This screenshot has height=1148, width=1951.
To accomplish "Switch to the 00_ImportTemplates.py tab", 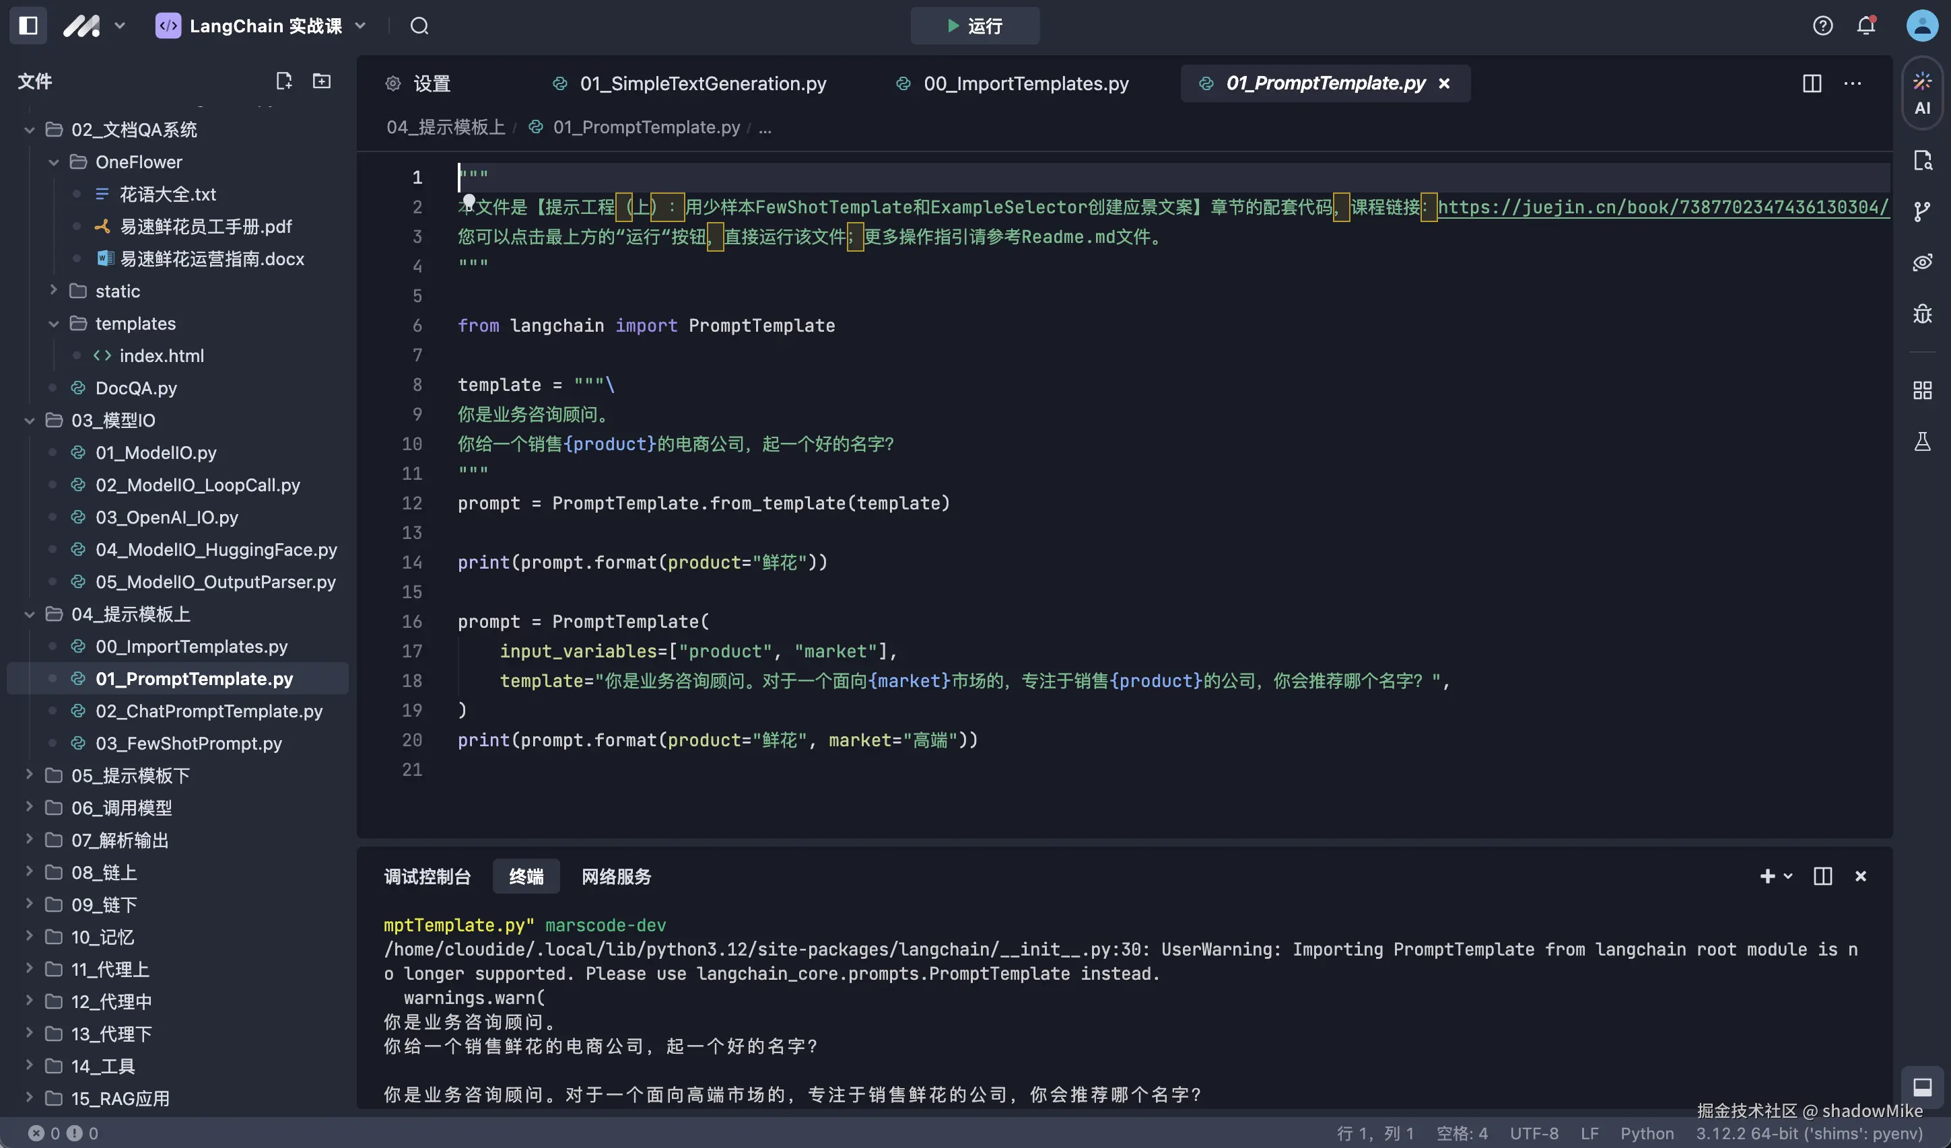I will click(1025, 83).
